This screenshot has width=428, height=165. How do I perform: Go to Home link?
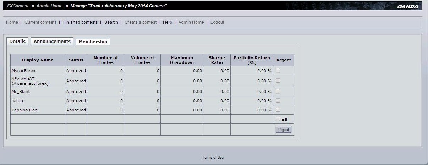coord(12,22)
